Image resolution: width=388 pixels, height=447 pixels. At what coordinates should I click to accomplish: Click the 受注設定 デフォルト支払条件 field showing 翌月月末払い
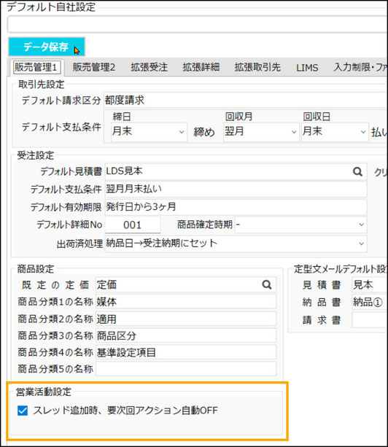[236, 189]
